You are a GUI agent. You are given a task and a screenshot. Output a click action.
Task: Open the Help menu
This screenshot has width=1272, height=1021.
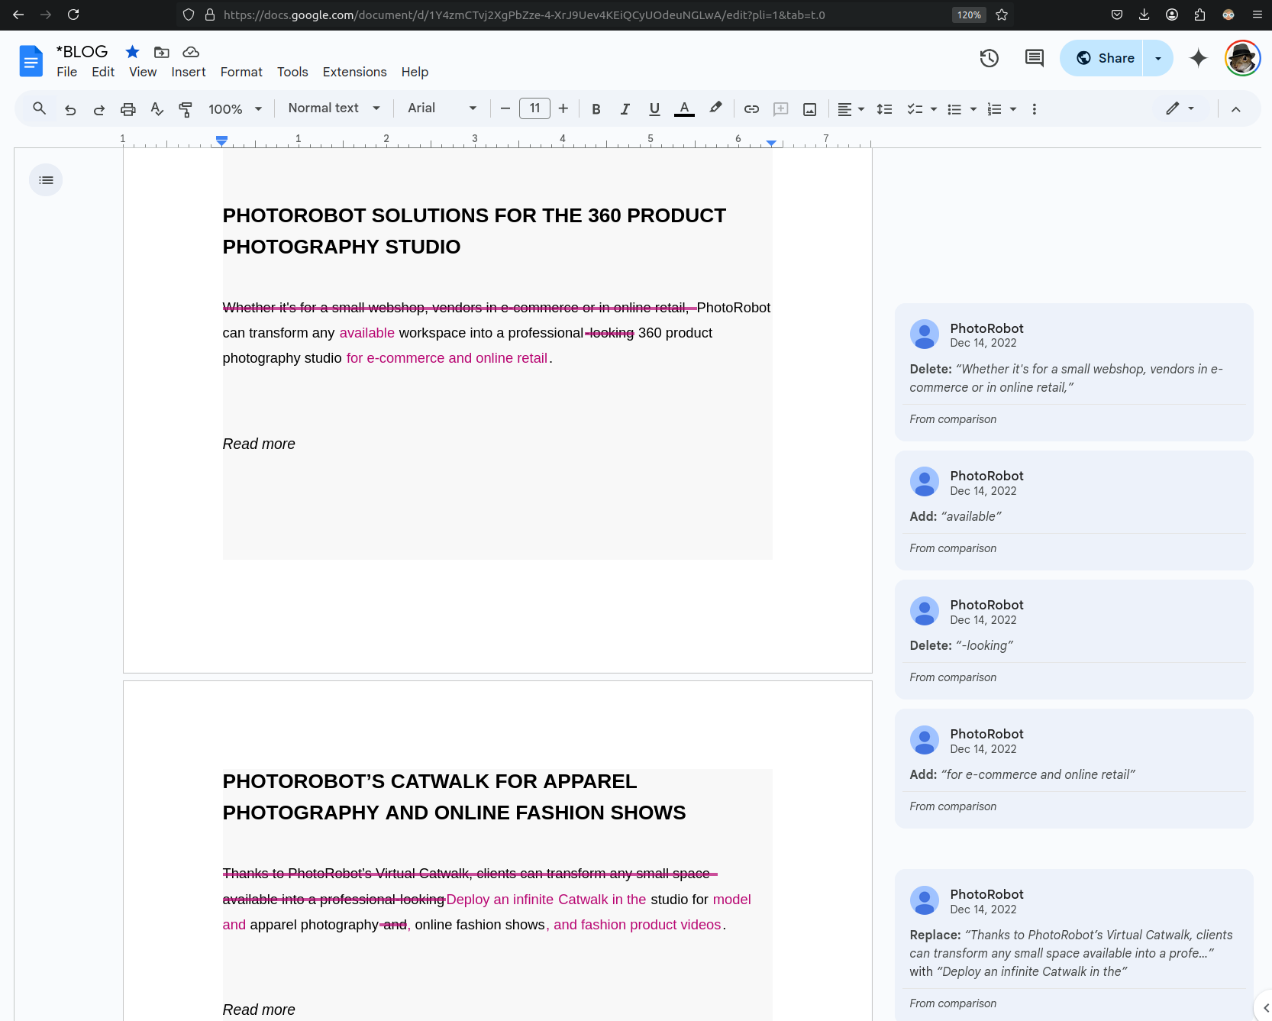415,72
